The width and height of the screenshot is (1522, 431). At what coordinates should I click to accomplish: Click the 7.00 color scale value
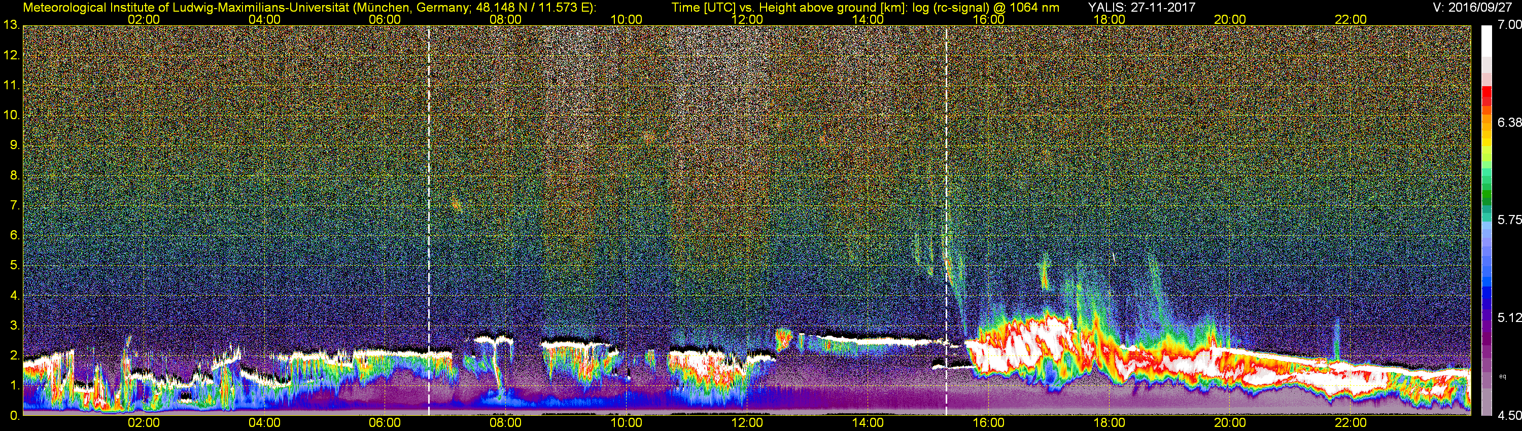[1509, 25]
